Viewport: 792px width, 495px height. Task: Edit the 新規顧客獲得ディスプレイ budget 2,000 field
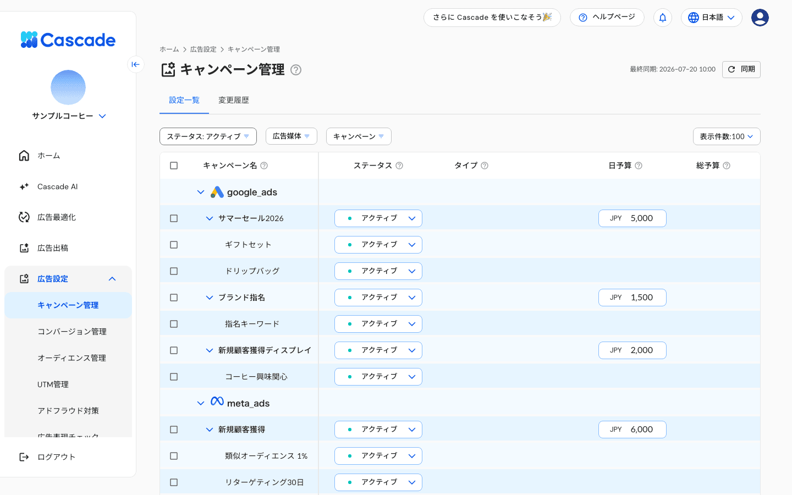coord(632,350)
